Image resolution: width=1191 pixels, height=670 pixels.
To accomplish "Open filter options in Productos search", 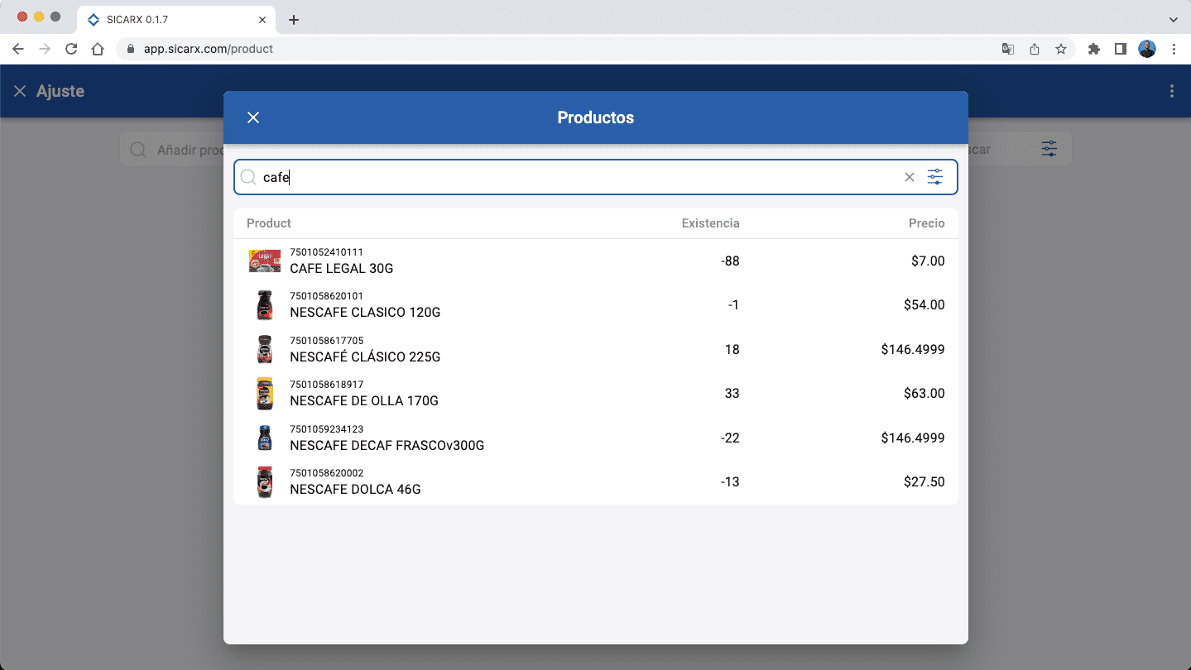I will click(x=934, y=177).
